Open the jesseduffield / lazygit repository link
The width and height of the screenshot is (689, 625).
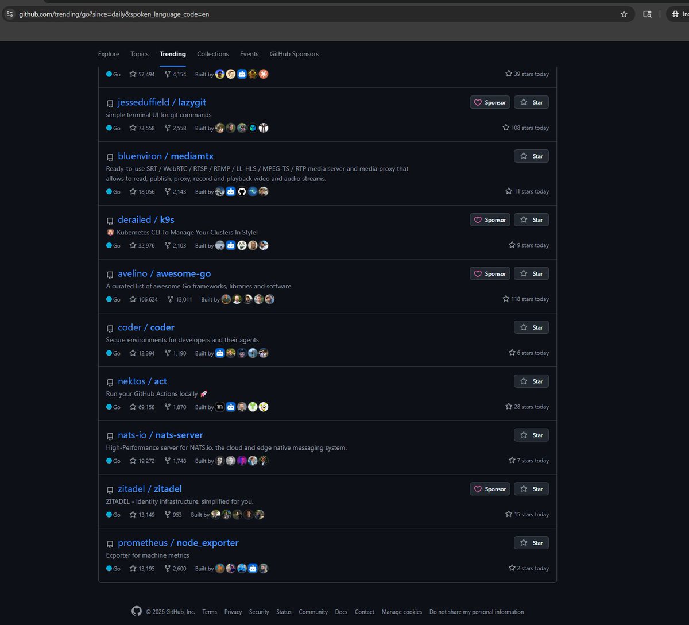[x=162, y=102]
